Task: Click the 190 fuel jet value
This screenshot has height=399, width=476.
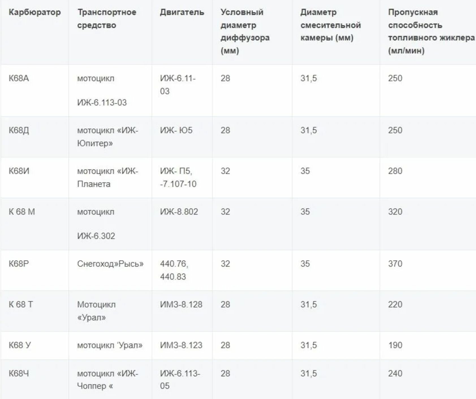Action: coord(395,345)
